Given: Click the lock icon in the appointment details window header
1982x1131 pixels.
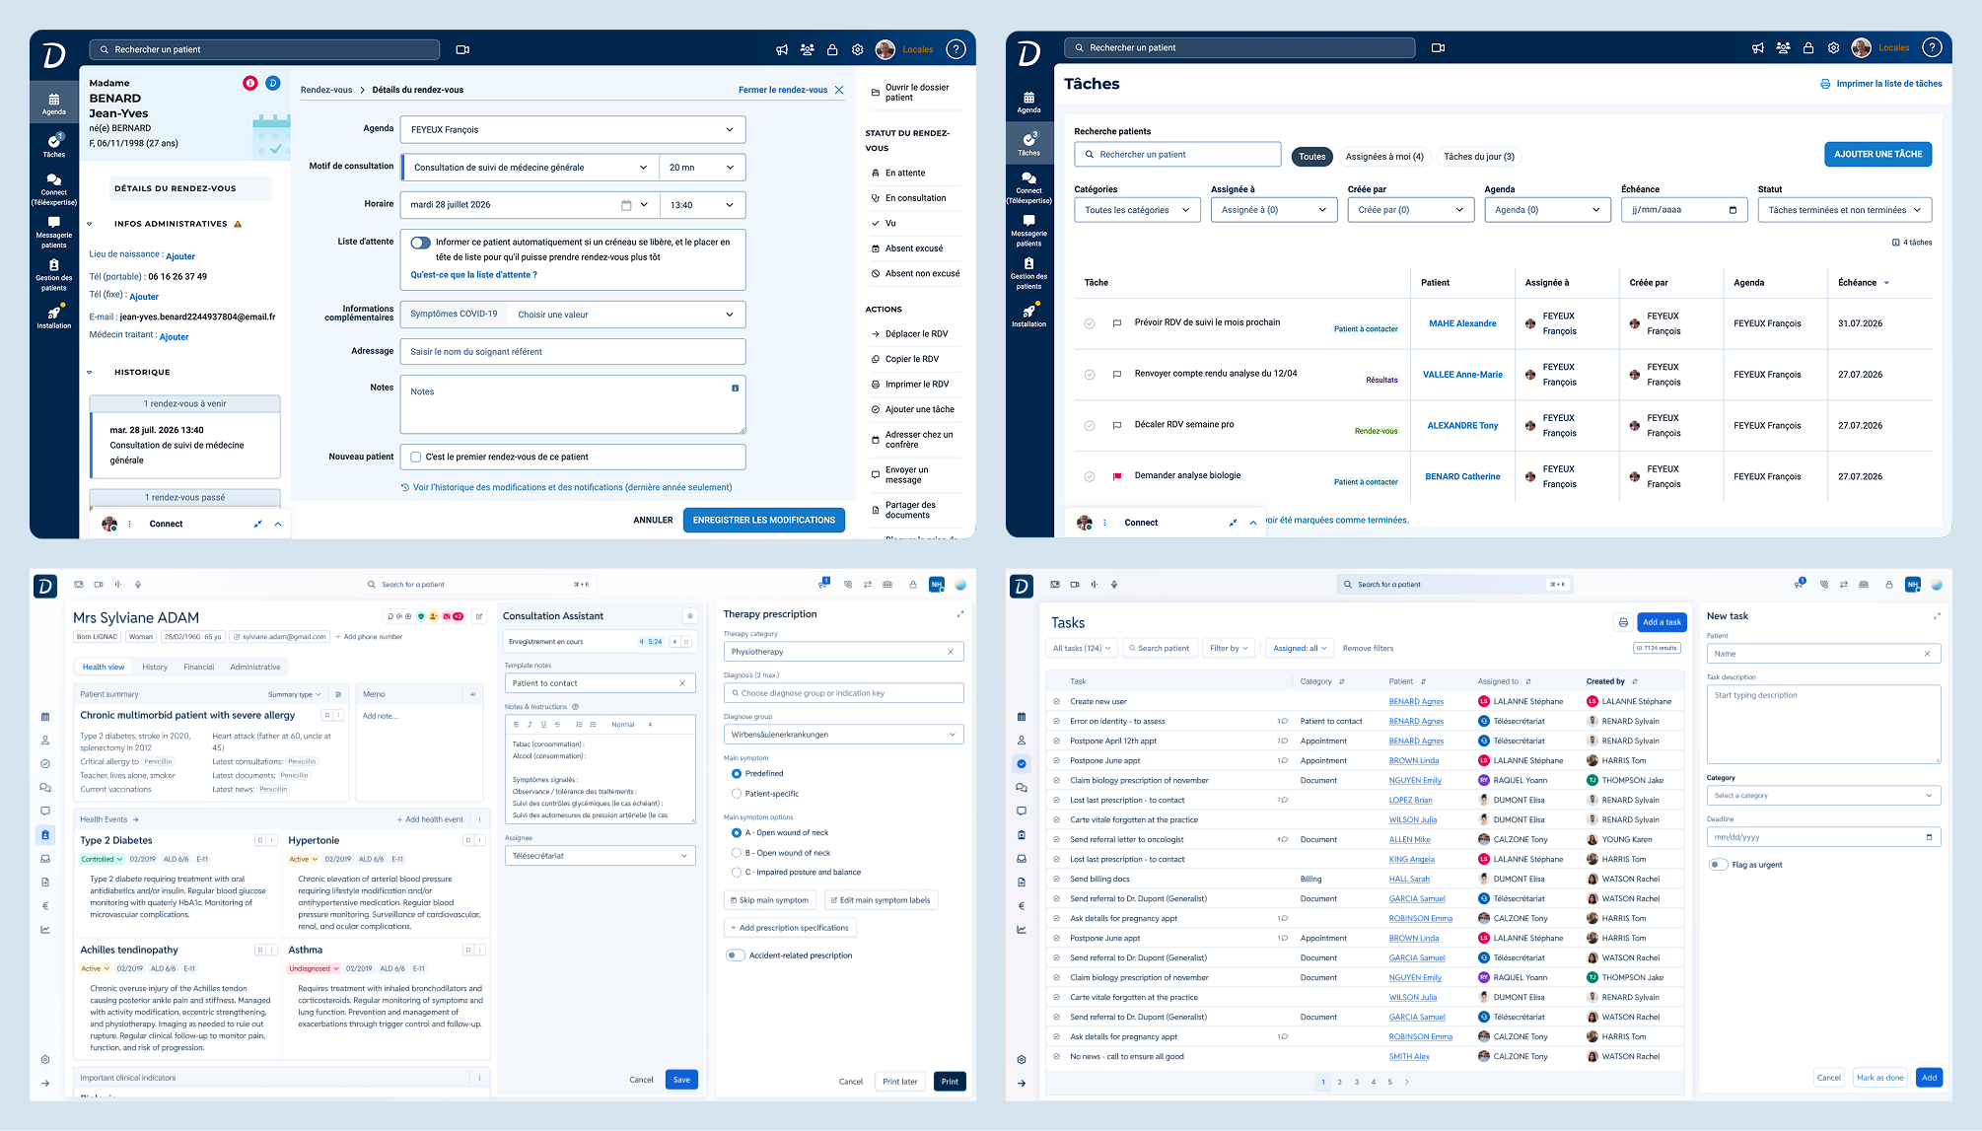Looking at the screenshot, I should pos(832,49).
